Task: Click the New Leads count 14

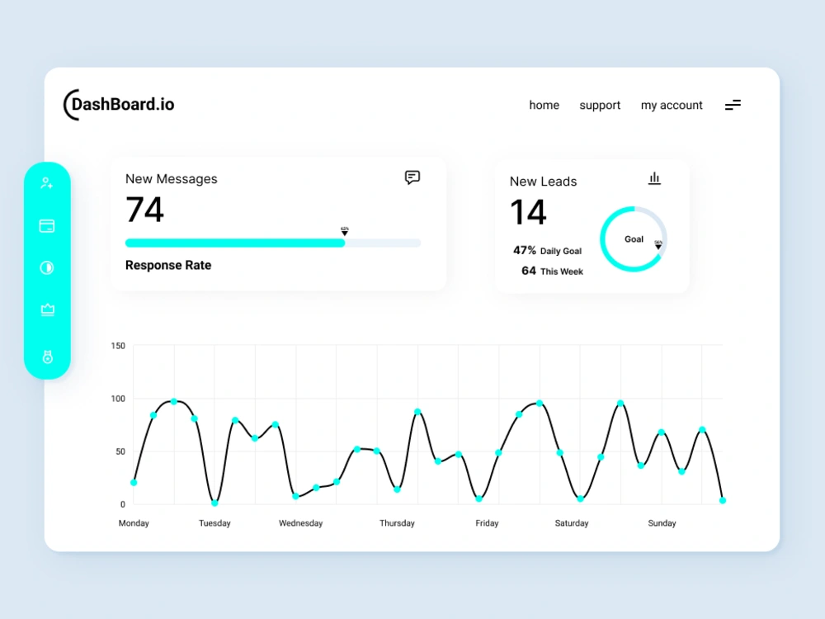Action: point(528,212)
